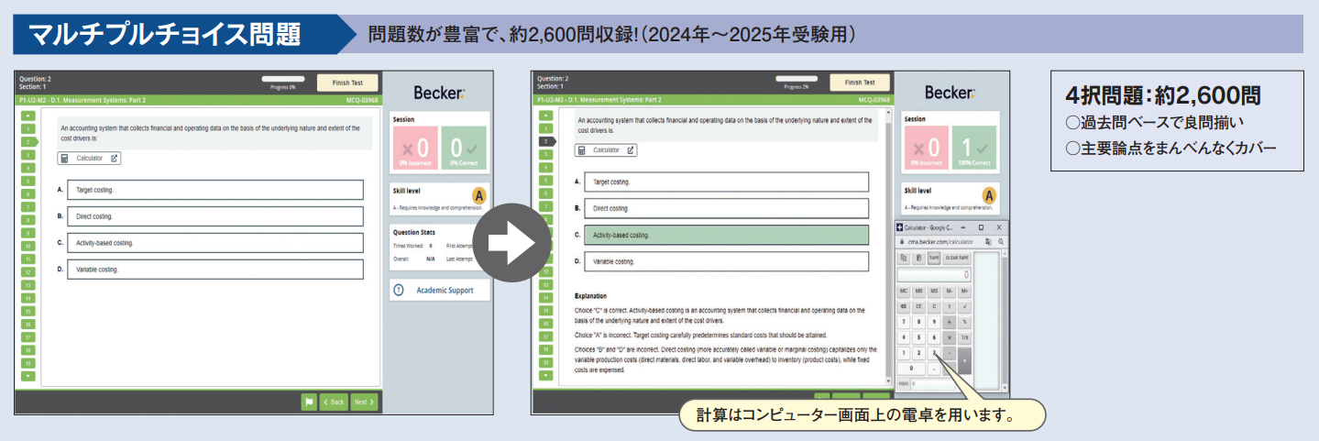Click the Academic Support question mark icon

click(399, 290)
